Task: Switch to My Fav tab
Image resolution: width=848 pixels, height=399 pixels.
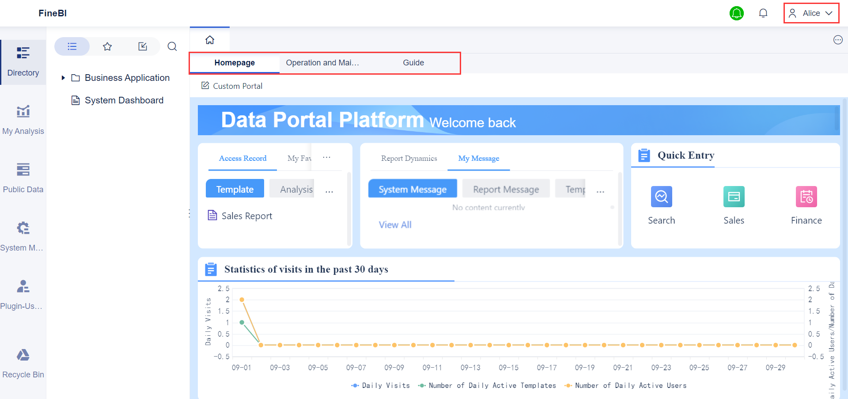Action: (299, 158)
